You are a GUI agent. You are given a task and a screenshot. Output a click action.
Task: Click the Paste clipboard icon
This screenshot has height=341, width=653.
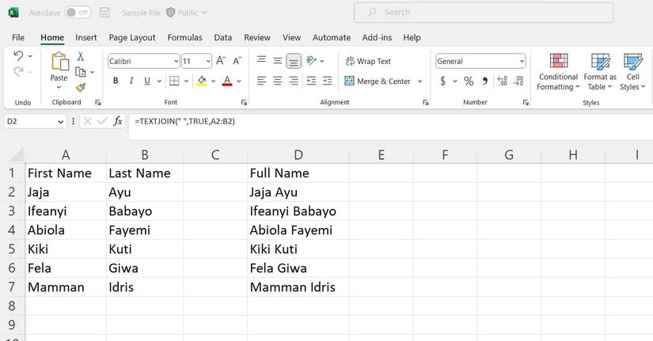[59, 62]
